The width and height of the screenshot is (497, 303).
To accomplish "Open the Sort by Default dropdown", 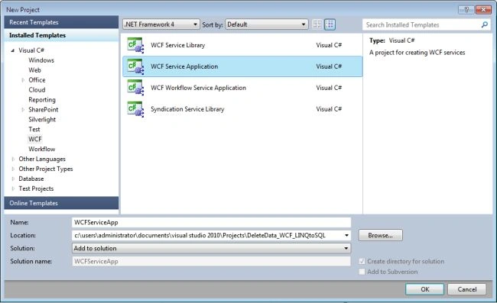I will pos(267,24).
